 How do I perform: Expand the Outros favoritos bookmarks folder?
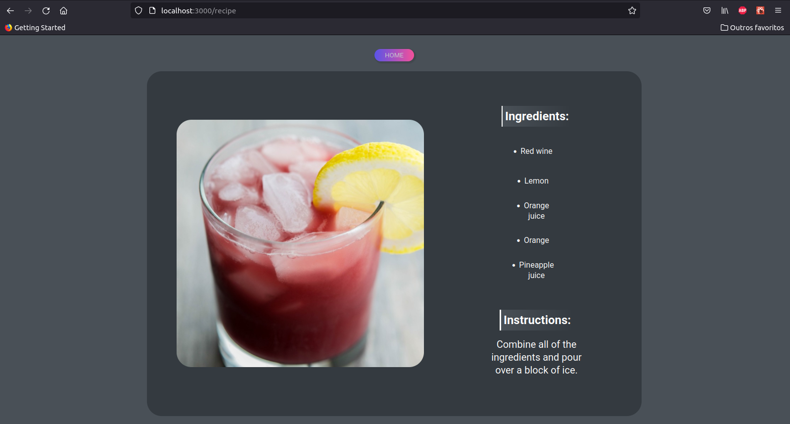[x=752, y=28]
